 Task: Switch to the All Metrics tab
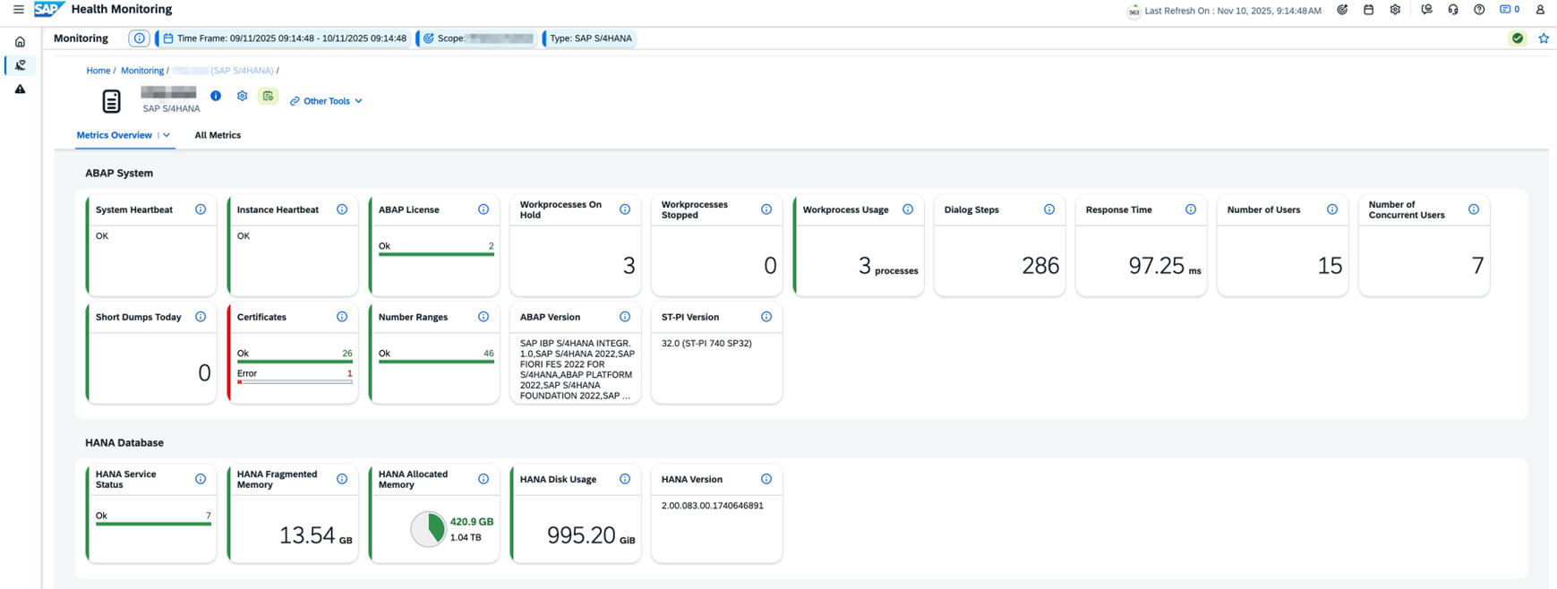pos(218,135)
